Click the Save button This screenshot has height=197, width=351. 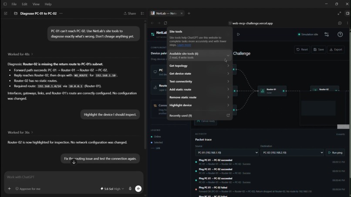[x=318, y=50]
